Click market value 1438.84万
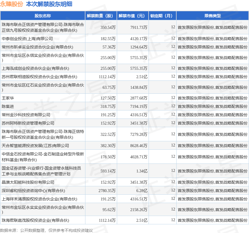This screenshot has height=233, width=249. (139, 87)
